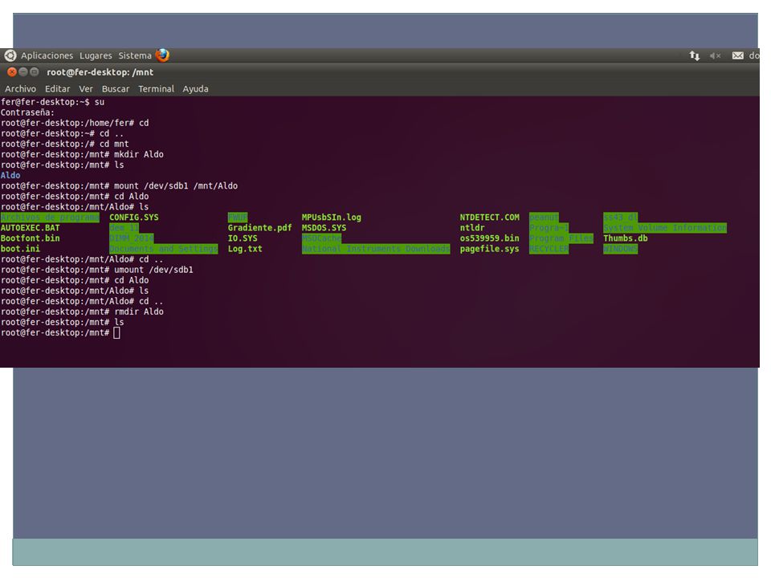
Task: Click the mount /dev/sdb1 /mnt/Aldo command line
Action: (x=119, y=185)
